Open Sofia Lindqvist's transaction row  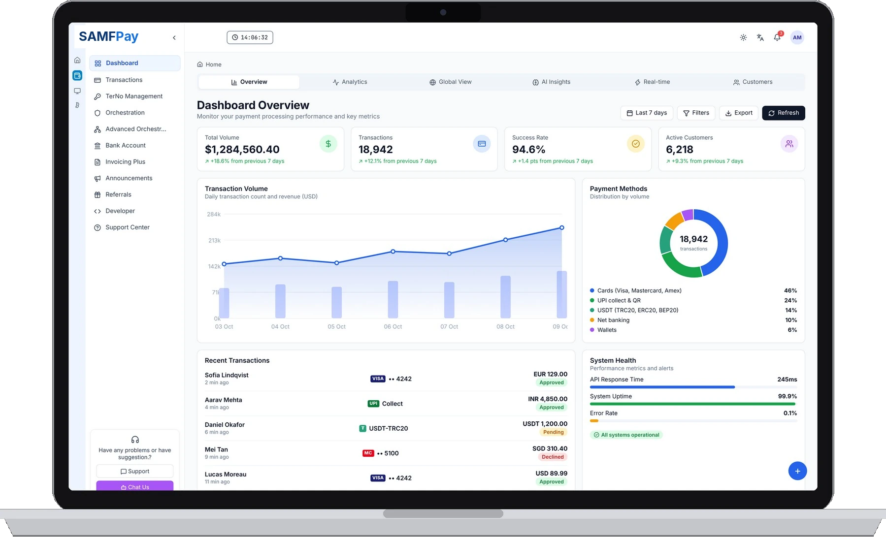tap(386, 379)
